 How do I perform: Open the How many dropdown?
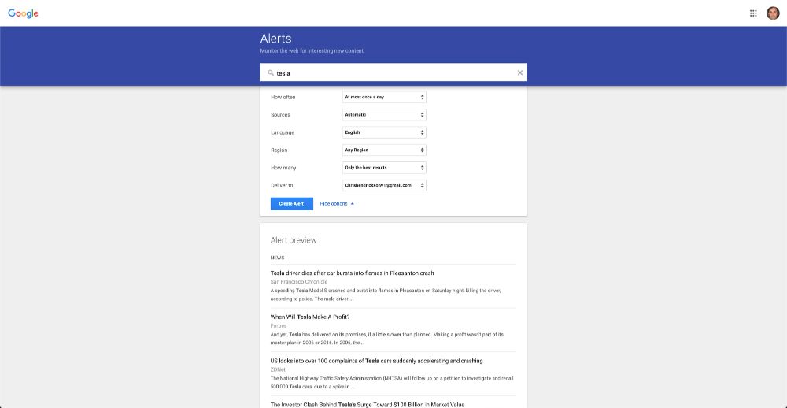click(x=384, y=167)
